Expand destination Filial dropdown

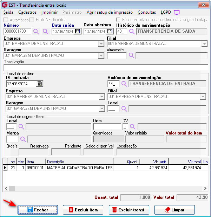tap(203, 97)
